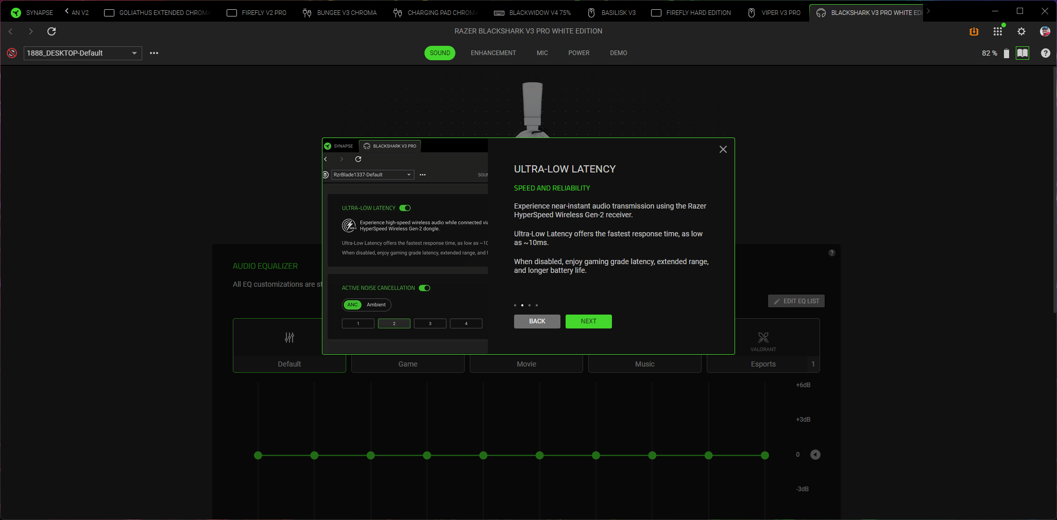Click the red linked-games profile icon
Viewport: 1057px width, 520px height.
pos(12,53)
